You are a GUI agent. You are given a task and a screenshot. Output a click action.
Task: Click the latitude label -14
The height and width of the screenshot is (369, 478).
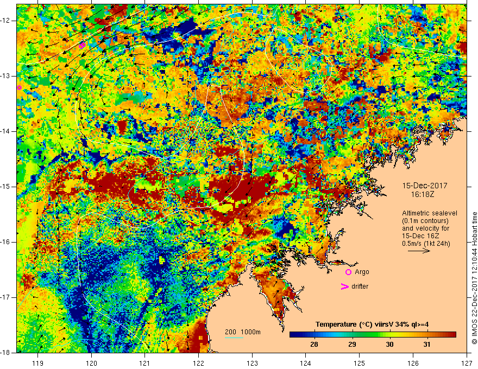[x=6, y=131]
